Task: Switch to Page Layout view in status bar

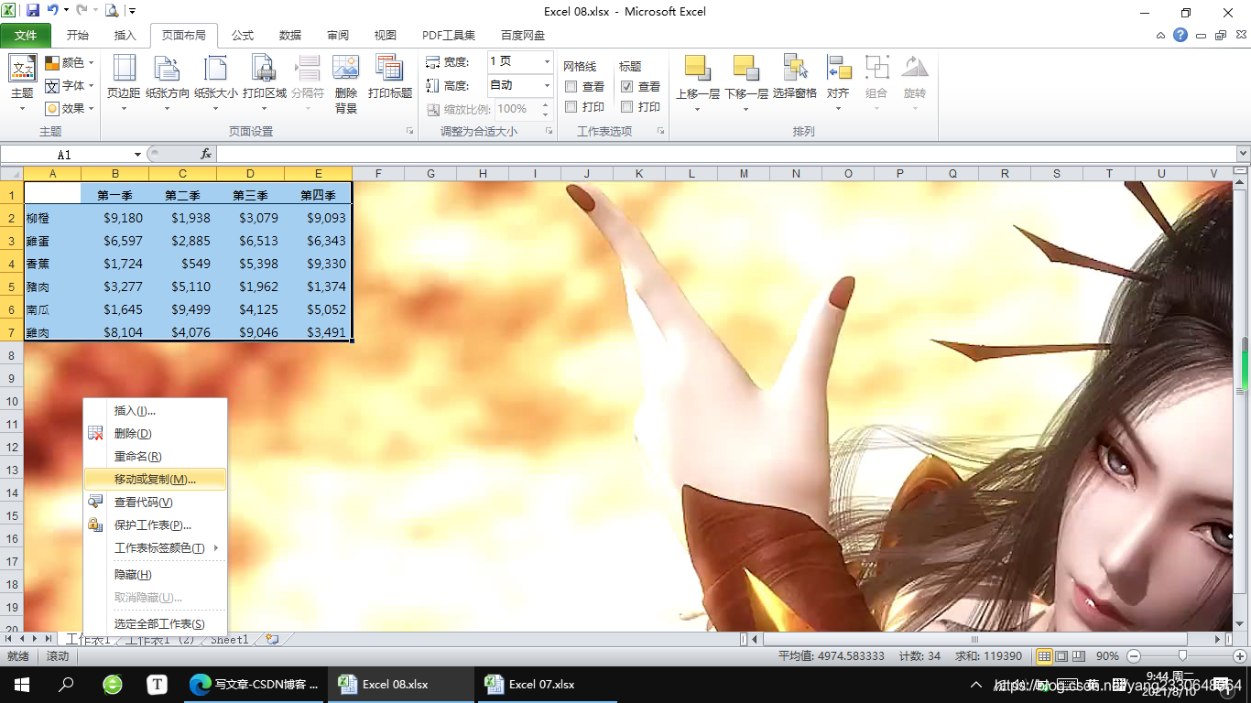Action: (x=1061, y=656)
